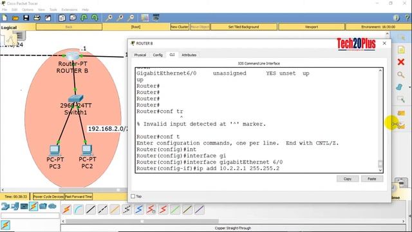Switch to the Config tab
The height and width of the screenshot is (232, 412).
tap(158, 55)
